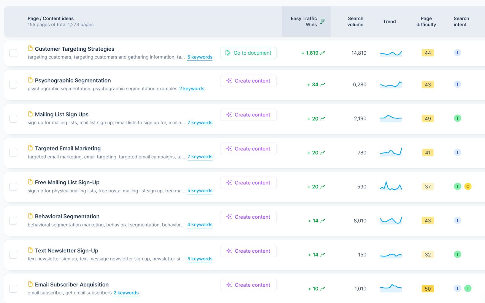The height and width of the screenshot is (303, 485).
Task: Expand 7 keywords under Mailing List Sign Ups
Action: tap(200, 123)
